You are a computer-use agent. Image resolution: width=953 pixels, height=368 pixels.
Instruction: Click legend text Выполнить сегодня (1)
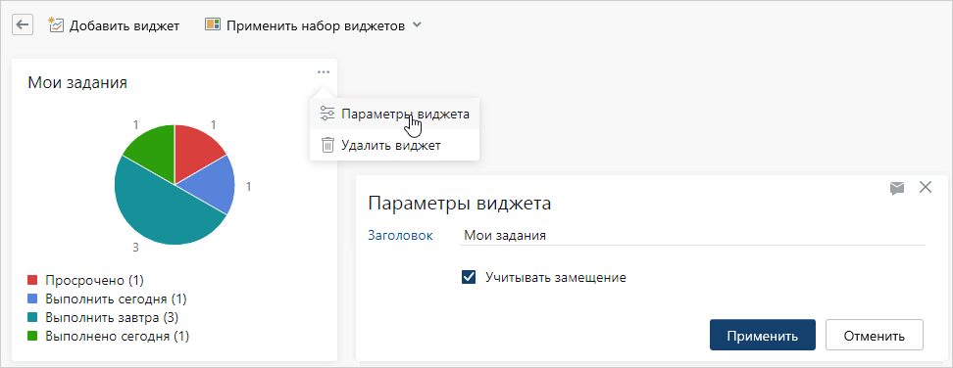[x=116, y=299]
